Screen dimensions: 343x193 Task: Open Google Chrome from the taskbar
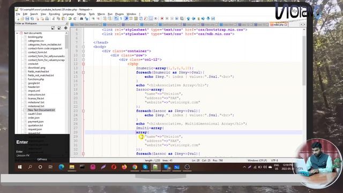coord(135,167)
